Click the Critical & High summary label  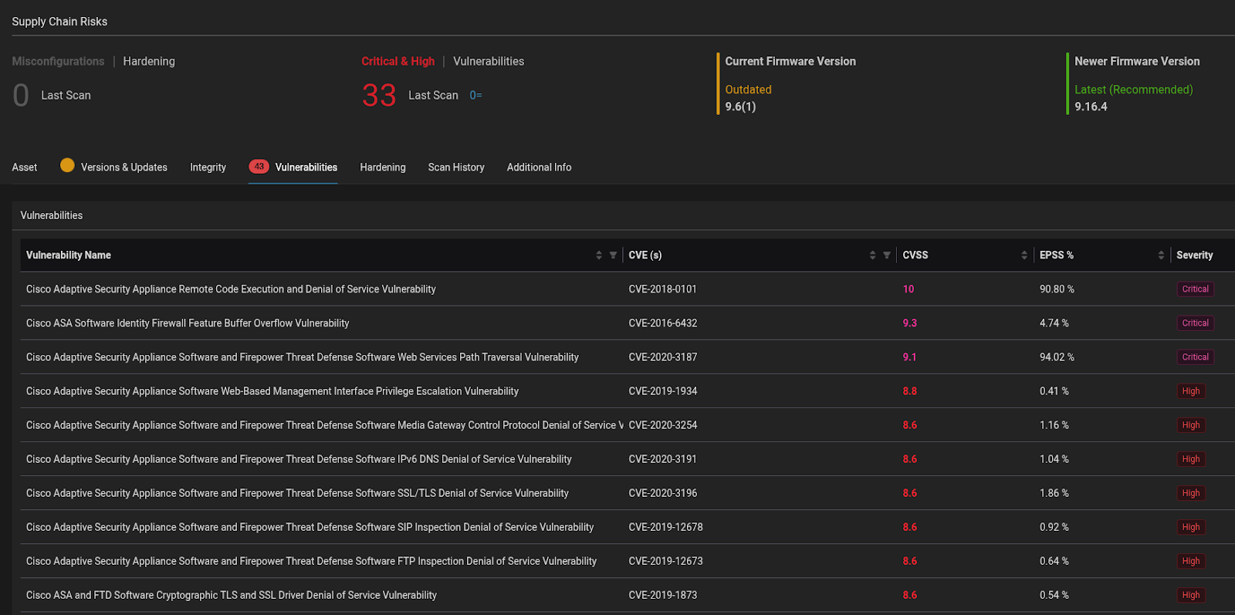(398, 62)
